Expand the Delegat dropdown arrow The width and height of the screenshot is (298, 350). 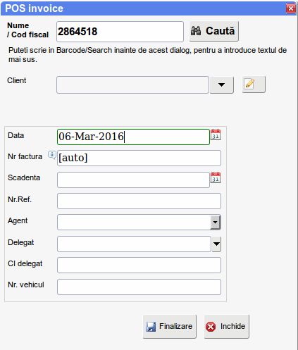coord(216,244)
